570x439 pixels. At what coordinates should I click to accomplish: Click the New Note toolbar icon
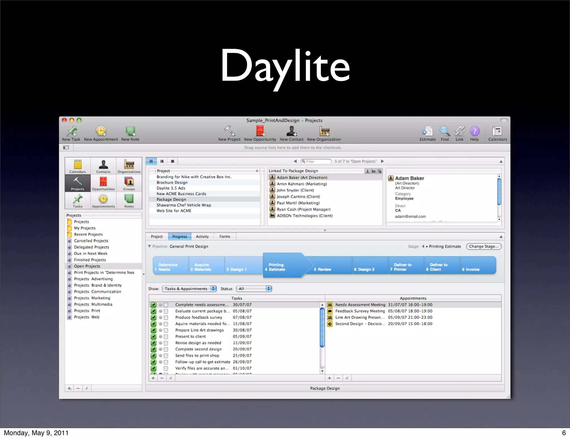tap(130, 133)
